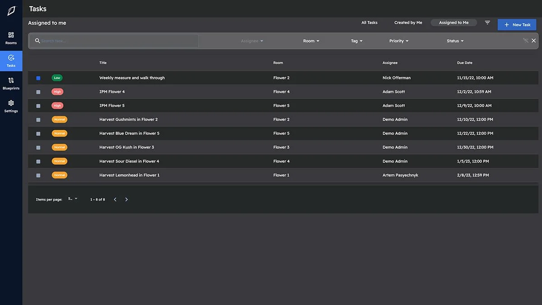Viewport: 542px width, 305px height.
Task: Switch to the All Tasks view
Action: [x=369, y=22]
